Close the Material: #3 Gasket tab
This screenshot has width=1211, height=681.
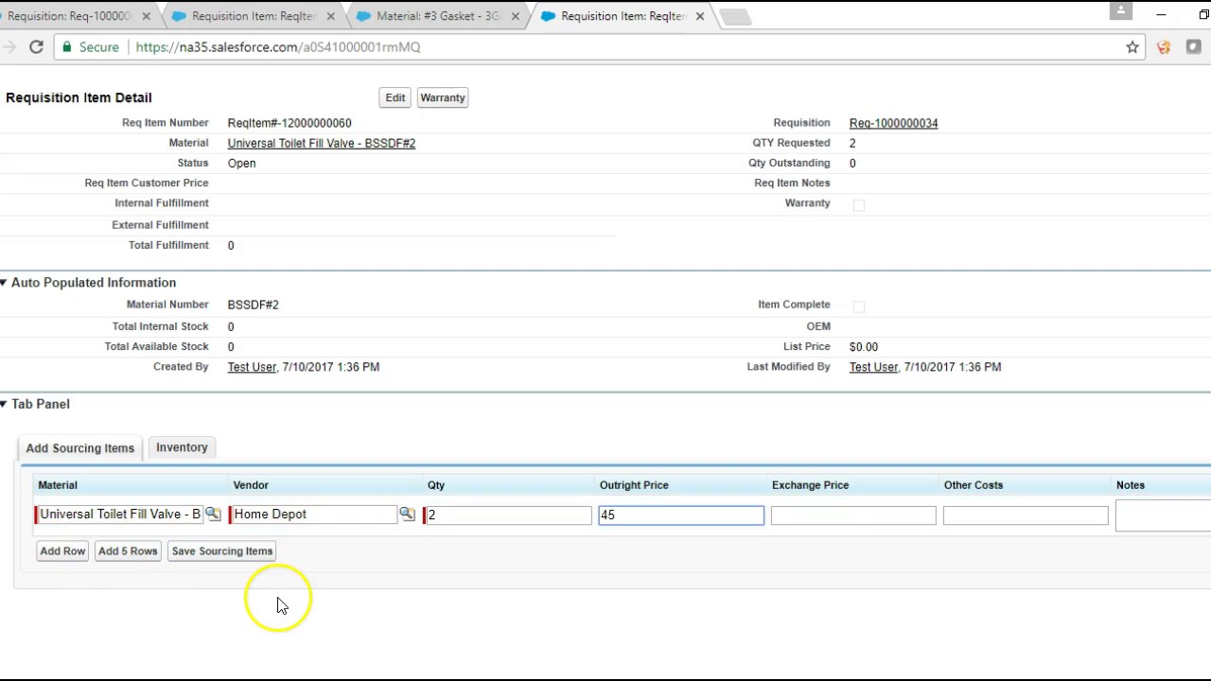(x=515, y=16)
